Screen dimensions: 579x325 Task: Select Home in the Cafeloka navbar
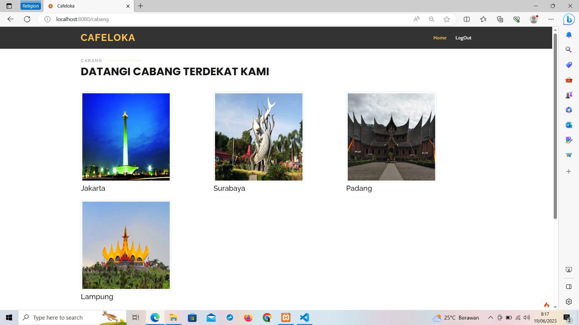click(x=440, y=38)
